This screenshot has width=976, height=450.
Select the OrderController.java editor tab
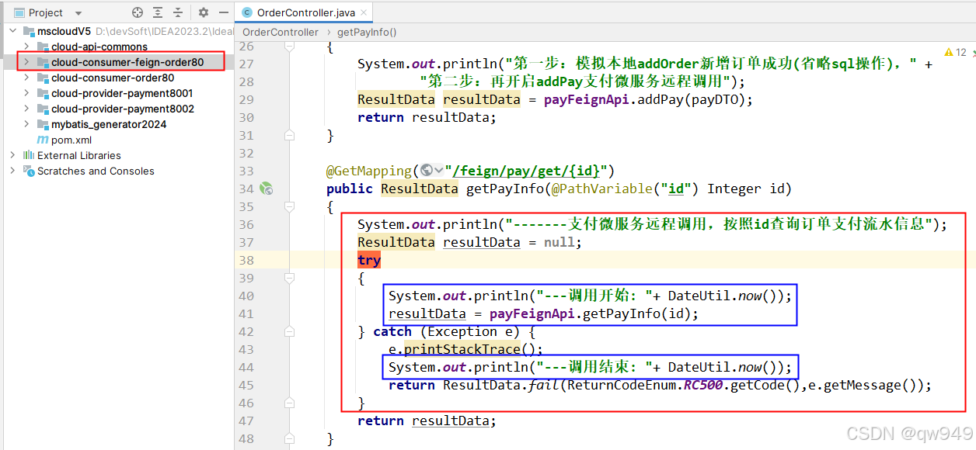(303, 12)
